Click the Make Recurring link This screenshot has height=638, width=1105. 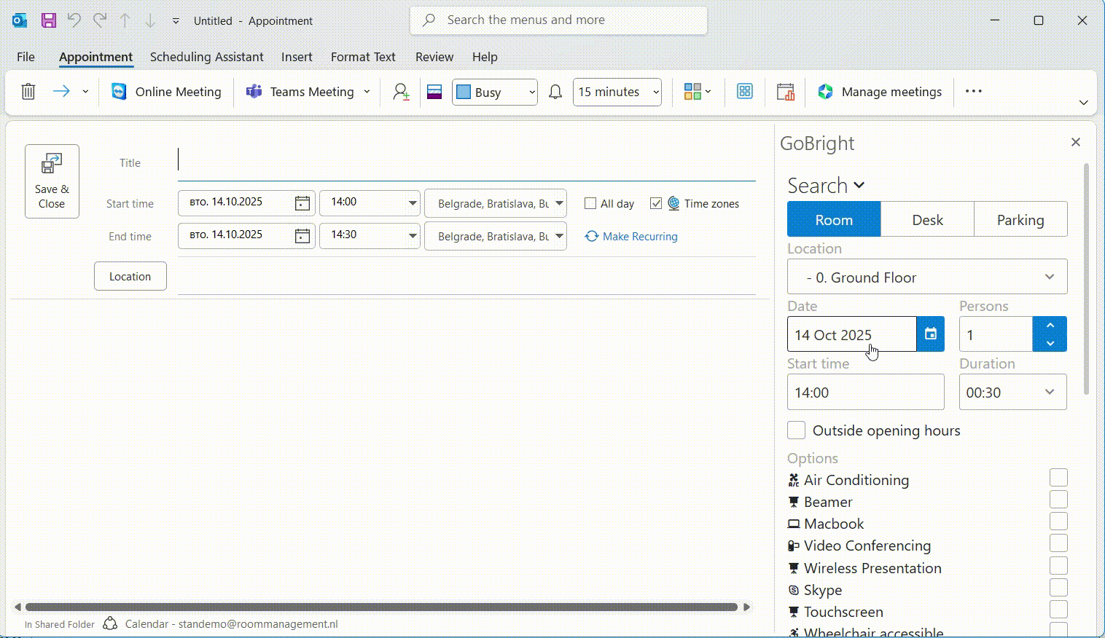(639, 237)
